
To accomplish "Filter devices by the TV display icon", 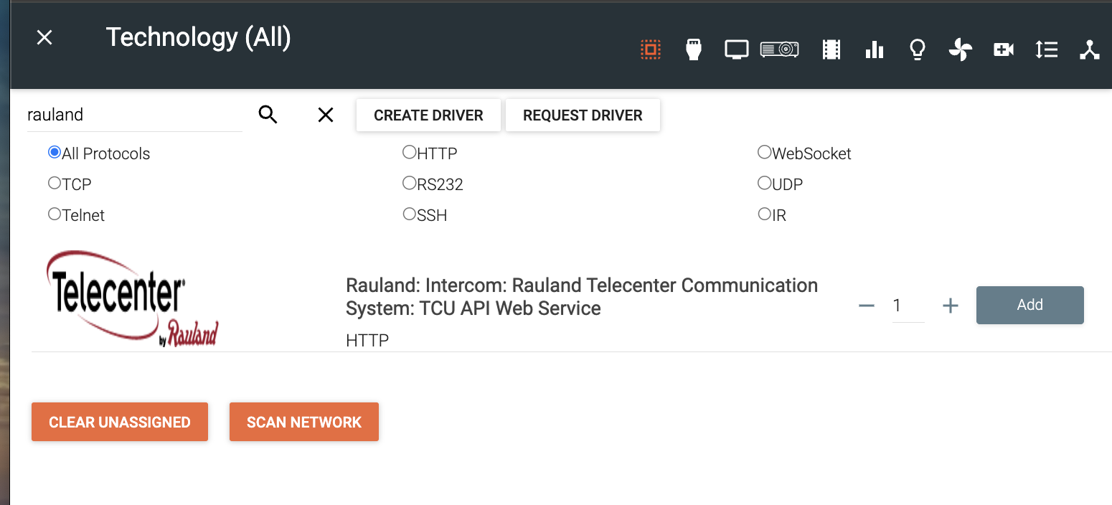I will [736, 49].
